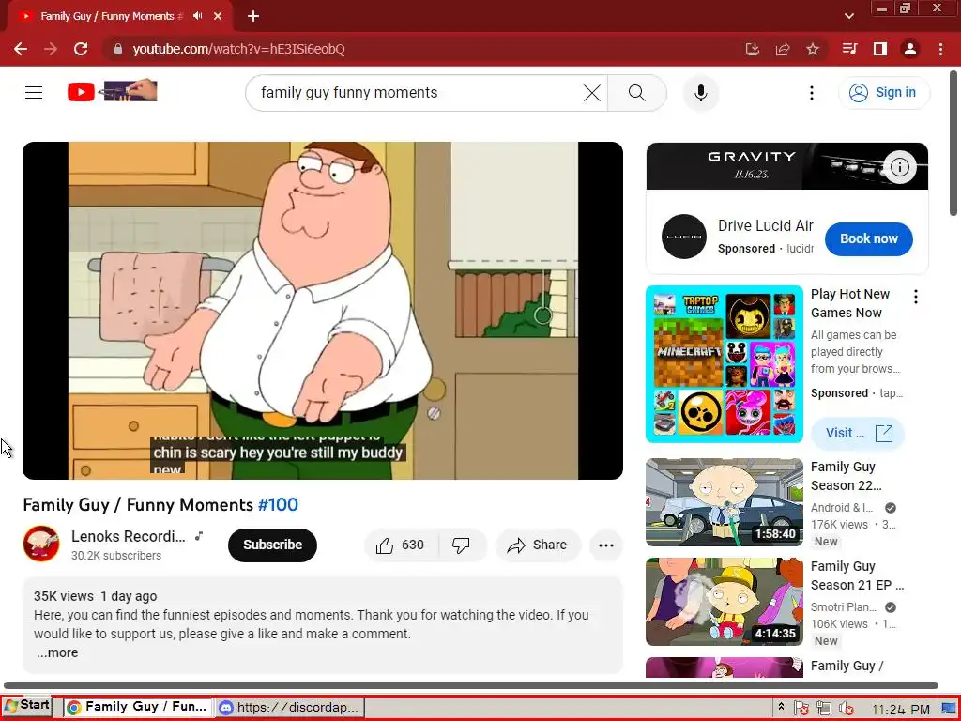Viewport: 961px width, 721px height.
Task: Go to the YouTube home logo
Action: tap(113, 91)
